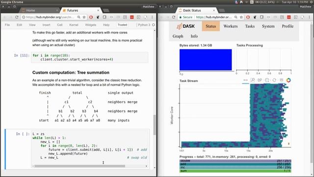Open the Dask Tasks page
Viewport: 314px width, 177px height.
[250, 26]
